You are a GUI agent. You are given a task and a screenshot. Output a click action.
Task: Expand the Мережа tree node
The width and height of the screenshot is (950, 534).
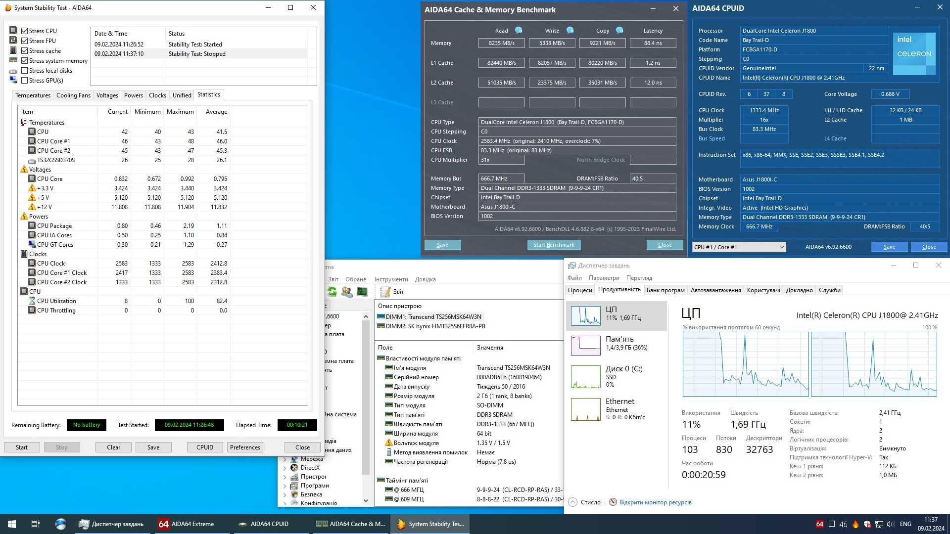coord(285,459)
